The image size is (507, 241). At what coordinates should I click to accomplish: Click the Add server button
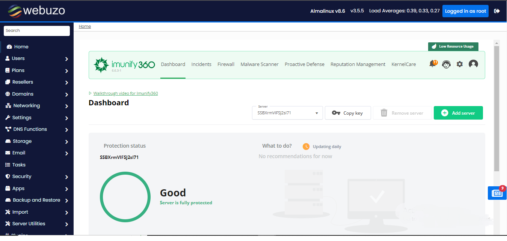458,113
